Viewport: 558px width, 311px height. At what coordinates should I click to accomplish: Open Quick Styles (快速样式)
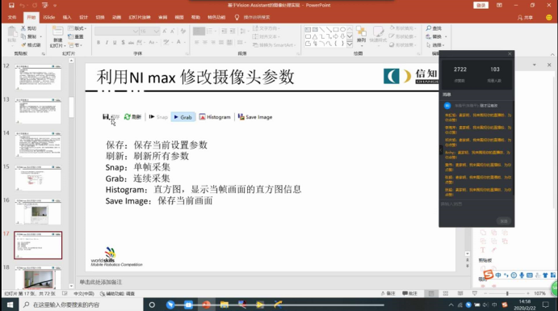[x=378, y=36]
